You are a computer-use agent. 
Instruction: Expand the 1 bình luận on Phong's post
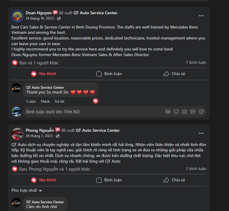coord(196,169)
